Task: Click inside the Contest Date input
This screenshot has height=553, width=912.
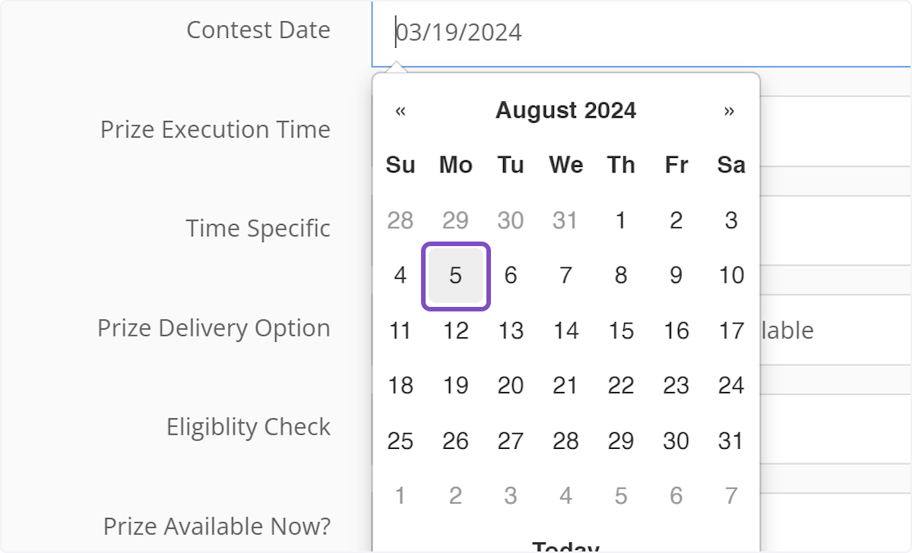Action: [532, 32]
